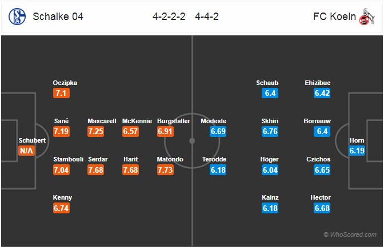The width and height of the screenshot is (384, 247).
Task: Select Skhiri's 6.76 rating badge
Action: coord(270,132)
